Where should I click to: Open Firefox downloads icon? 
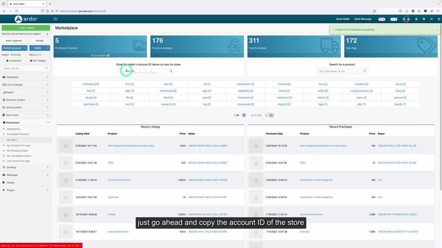tap(406, 11)
